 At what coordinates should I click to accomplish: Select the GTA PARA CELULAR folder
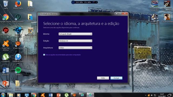coord(31,5)
